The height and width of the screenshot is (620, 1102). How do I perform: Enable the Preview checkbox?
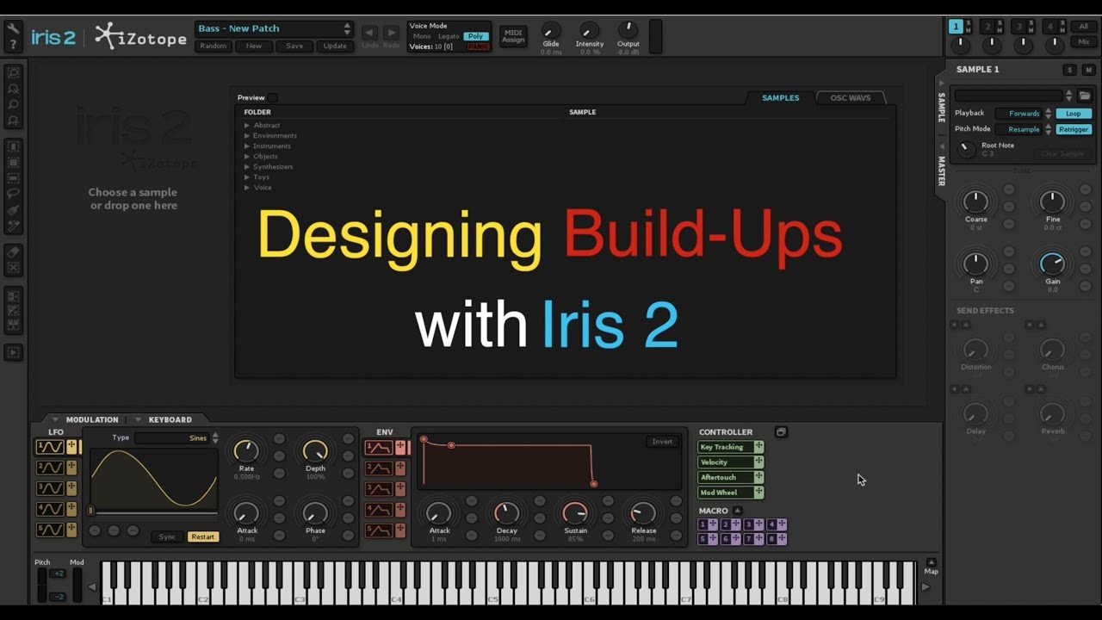[272, 97]
